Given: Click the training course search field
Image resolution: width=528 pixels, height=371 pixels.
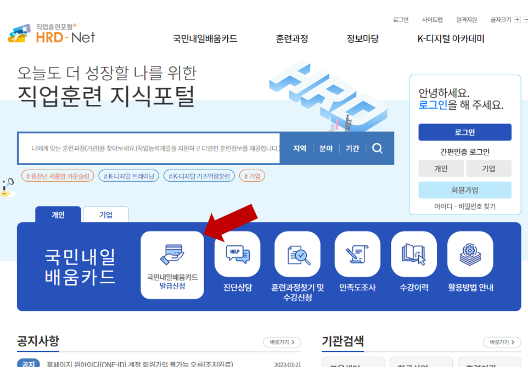Looking at the screenshot, I should (149, 149).
